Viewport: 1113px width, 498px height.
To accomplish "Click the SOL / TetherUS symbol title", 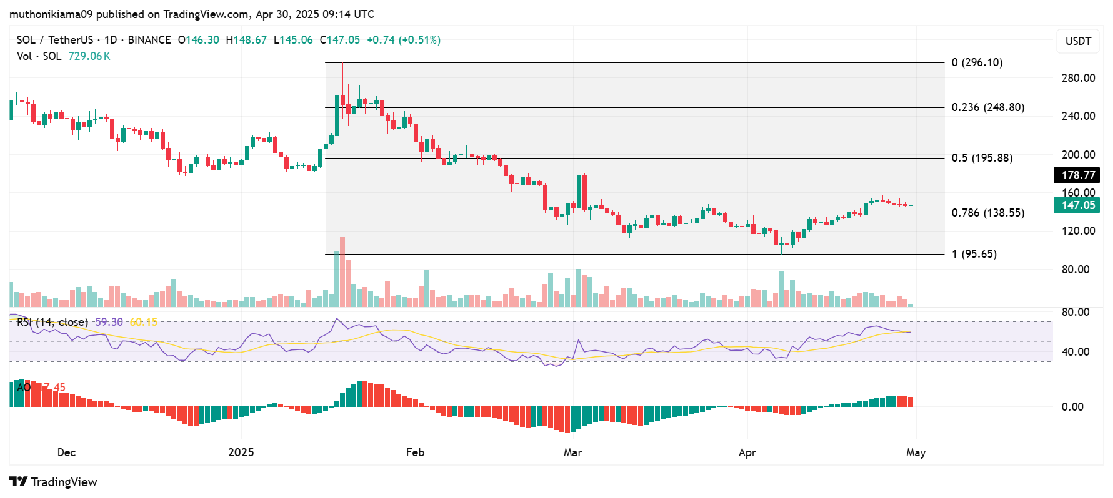I will (54, 40).
